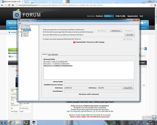Image resolution: width=157 pixels, height=125 pixels.
Task: Select the iPhone4S 6.1.3 saved SHSH entry
Action: pos(58,65)
